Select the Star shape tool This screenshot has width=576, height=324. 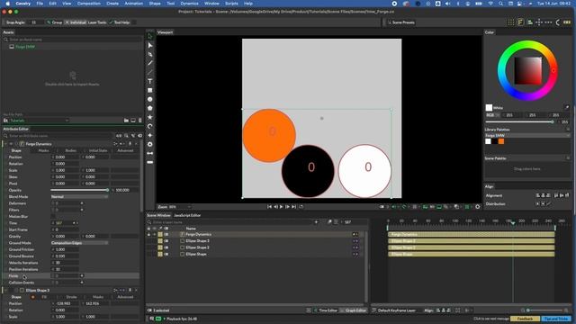[x=150, y=117]
